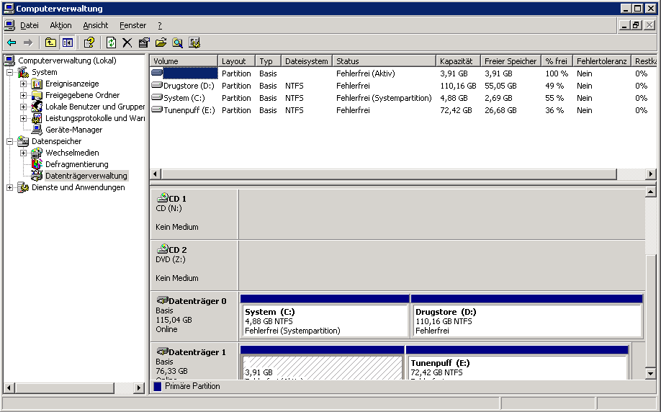661x412 pixels.
Task: Sort by the Volume column header
Action: (x=184, y=61)
